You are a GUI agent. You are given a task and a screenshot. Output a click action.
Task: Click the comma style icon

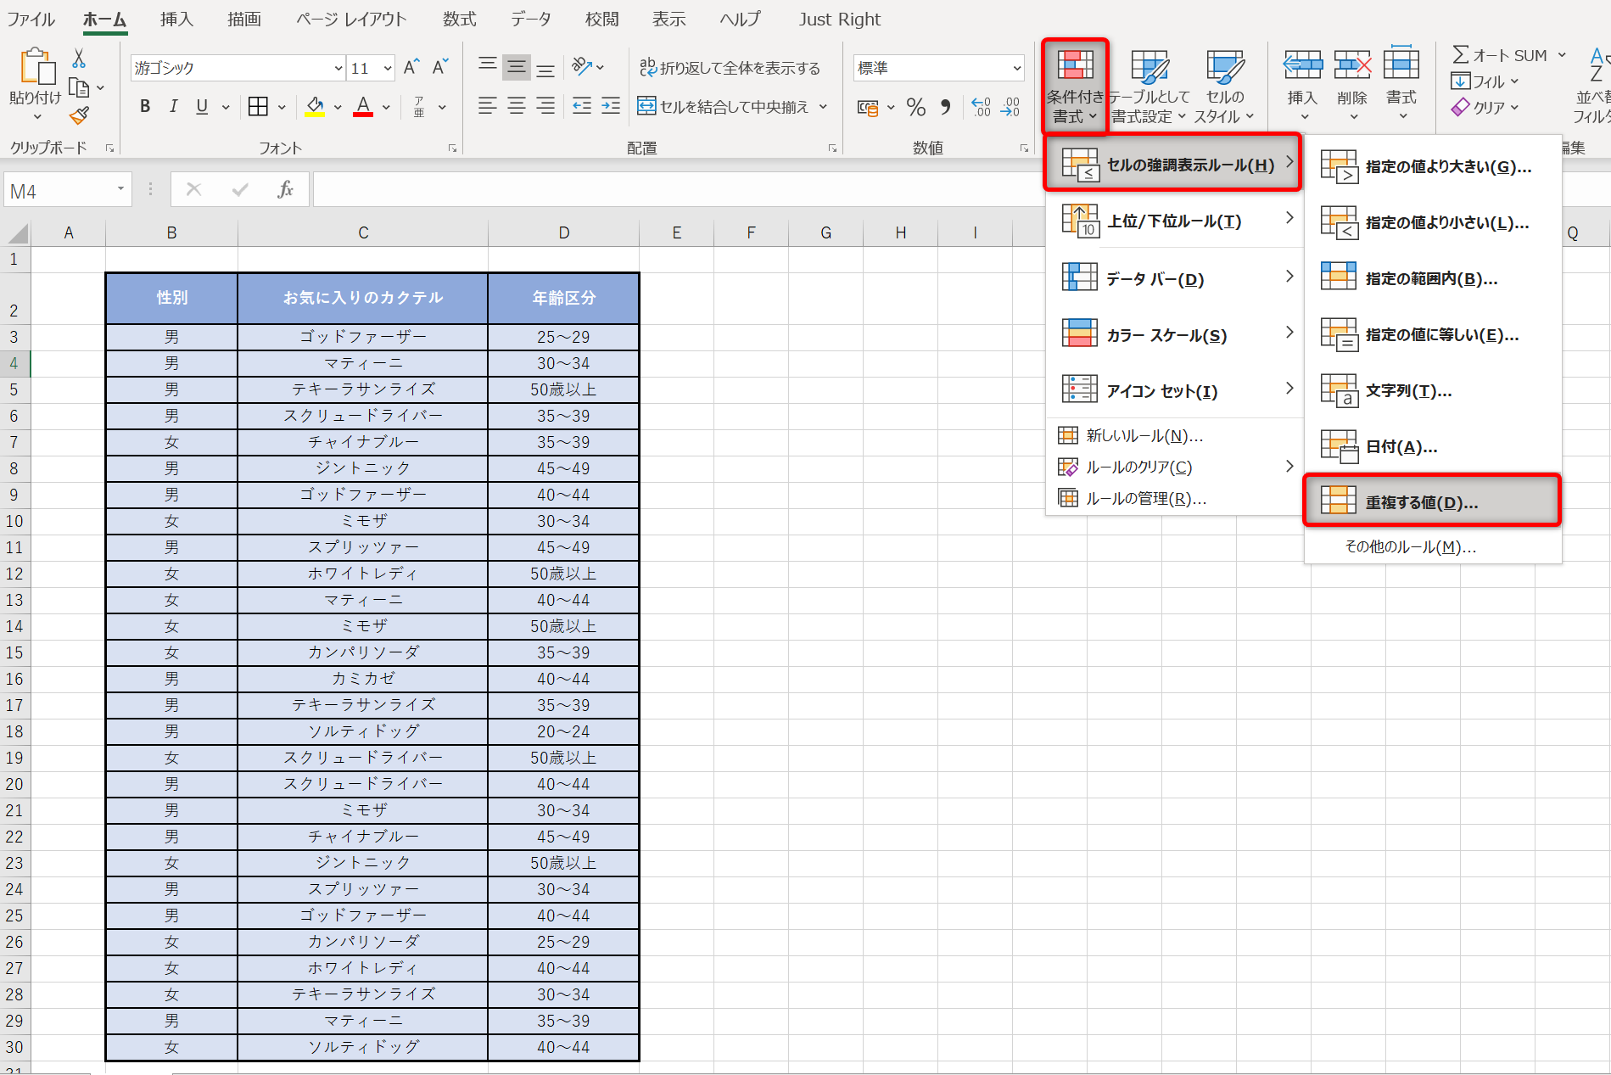click(945, 107)
